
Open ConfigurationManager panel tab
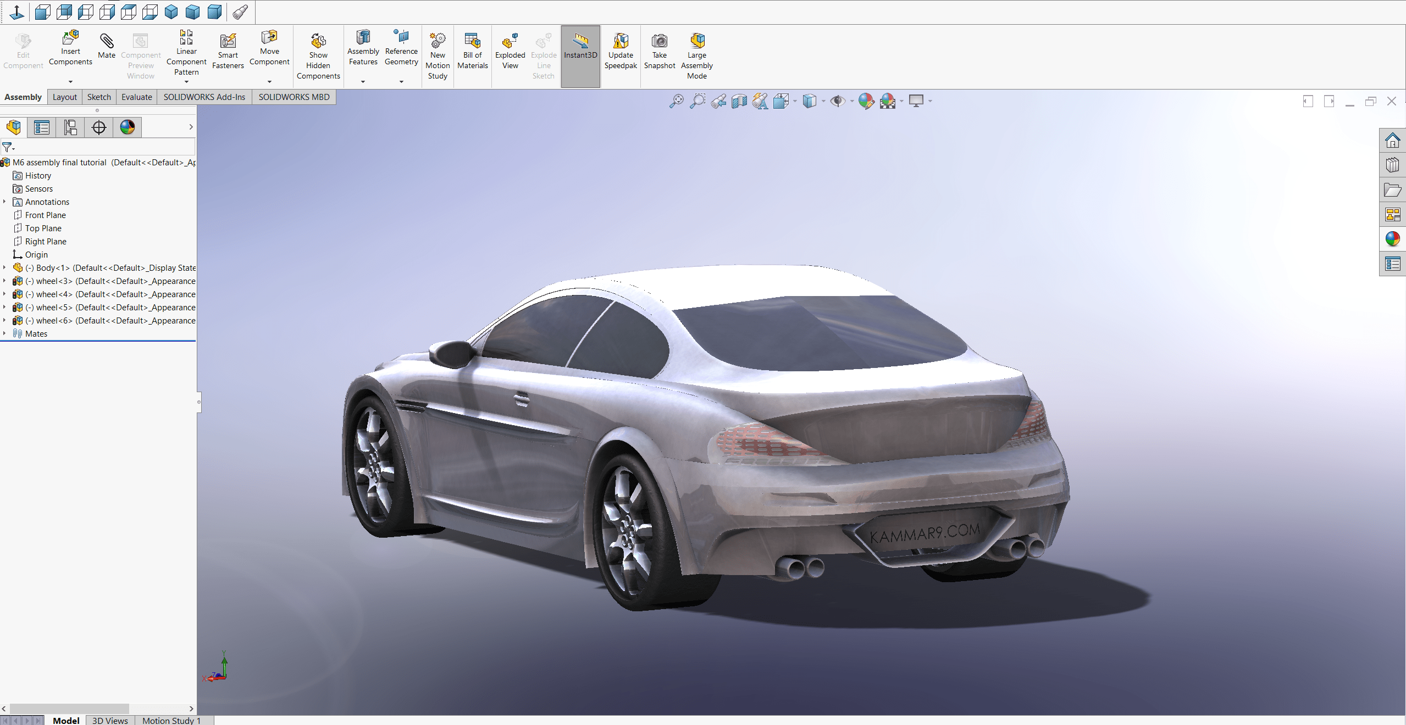(70, 127)
